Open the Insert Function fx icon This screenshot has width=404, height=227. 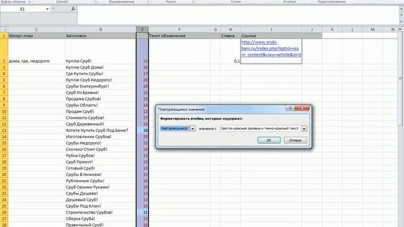point(73,9)
